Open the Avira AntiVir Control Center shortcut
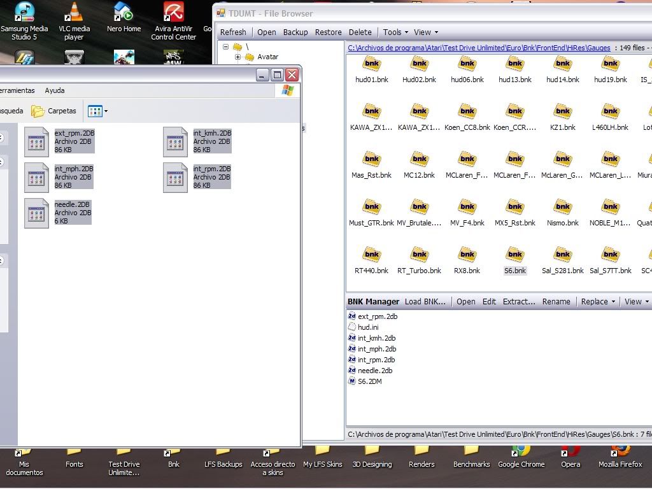652x489 pixels. click(173, 20)
